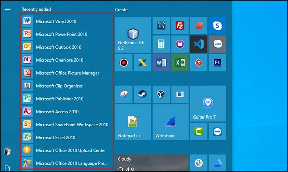Click the Guitar Pro 7 tile

[x=208, y=104]
